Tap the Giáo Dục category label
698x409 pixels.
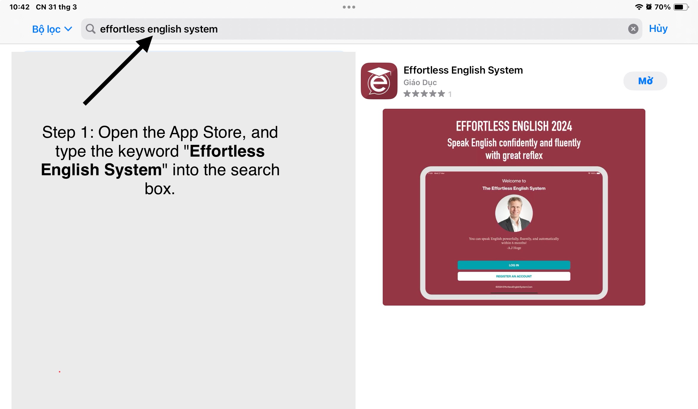click(420, 83)
